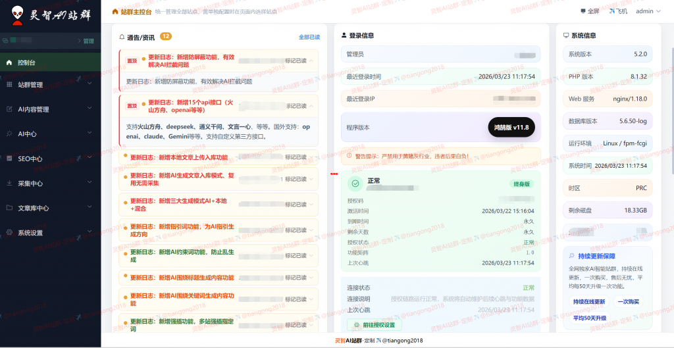Mark all notices read via 全部已读
Screen dimensions: 674x348
coord(309,37)
